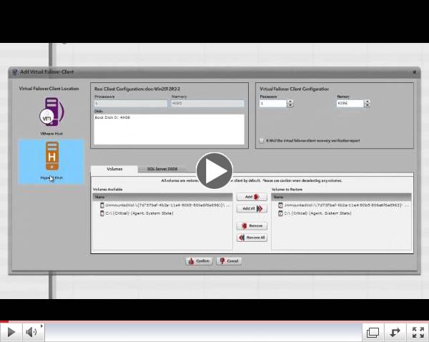The image size is (429, 342).
Task: Open the pop-out window icon in player bar
Action: coord(373,332)
